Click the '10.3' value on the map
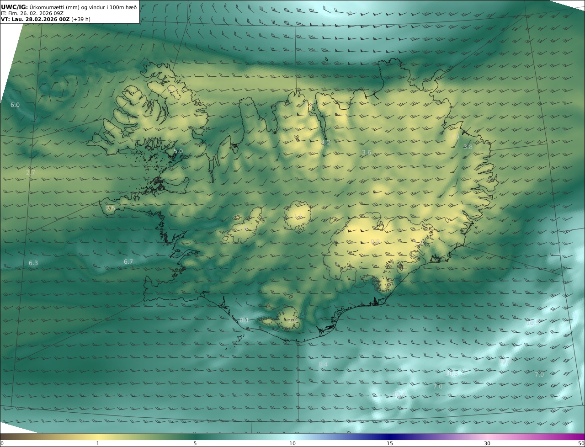 452,374
